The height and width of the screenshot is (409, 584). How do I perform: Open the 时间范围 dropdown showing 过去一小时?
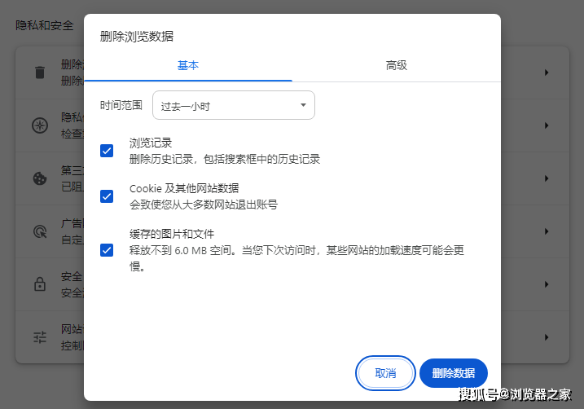(x=234, y=105)
